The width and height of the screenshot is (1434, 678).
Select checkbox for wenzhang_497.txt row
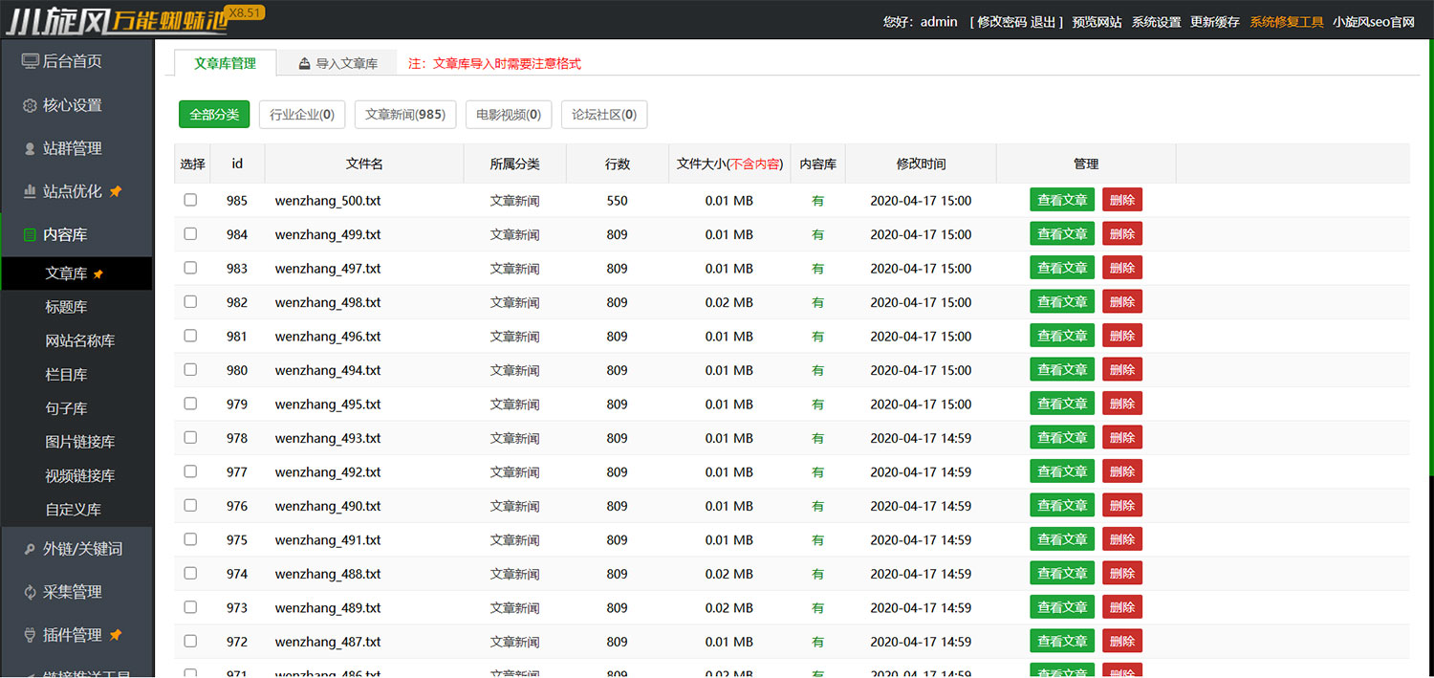pos(190,268)
